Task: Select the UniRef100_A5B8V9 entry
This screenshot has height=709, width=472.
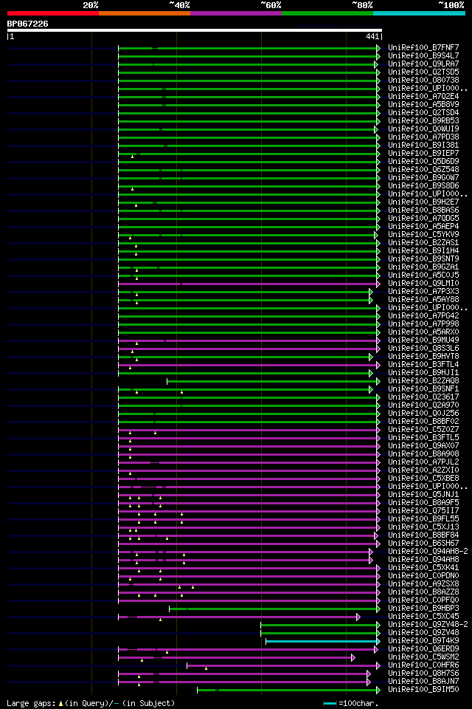Action: 423,104
